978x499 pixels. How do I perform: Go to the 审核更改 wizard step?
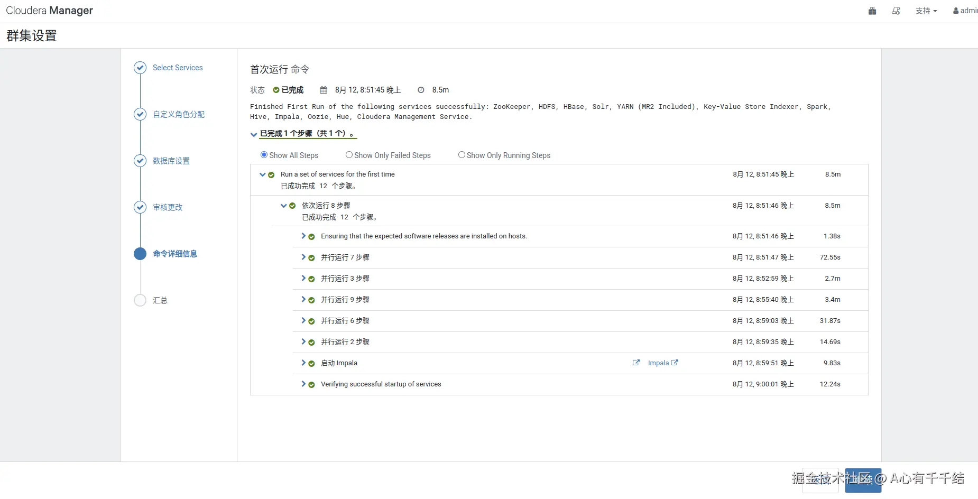168,207
